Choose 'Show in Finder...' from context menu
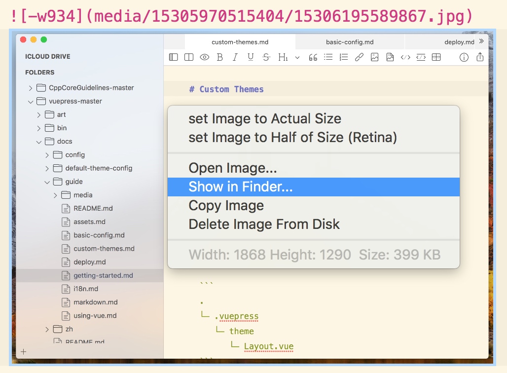 point(313,187)
